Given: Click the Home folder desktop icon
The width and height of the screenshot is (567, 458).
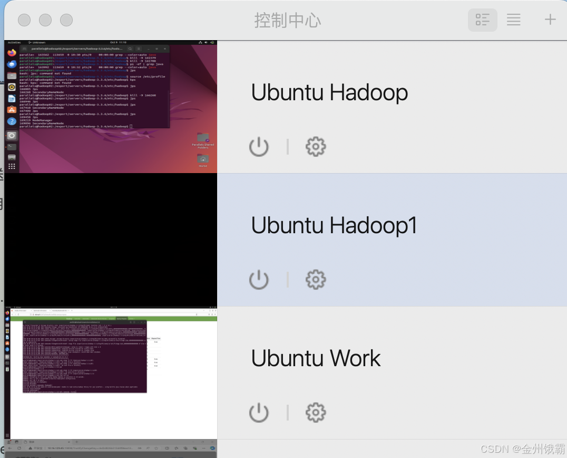Looking at the screenshot, I should [x=203, y=160].
